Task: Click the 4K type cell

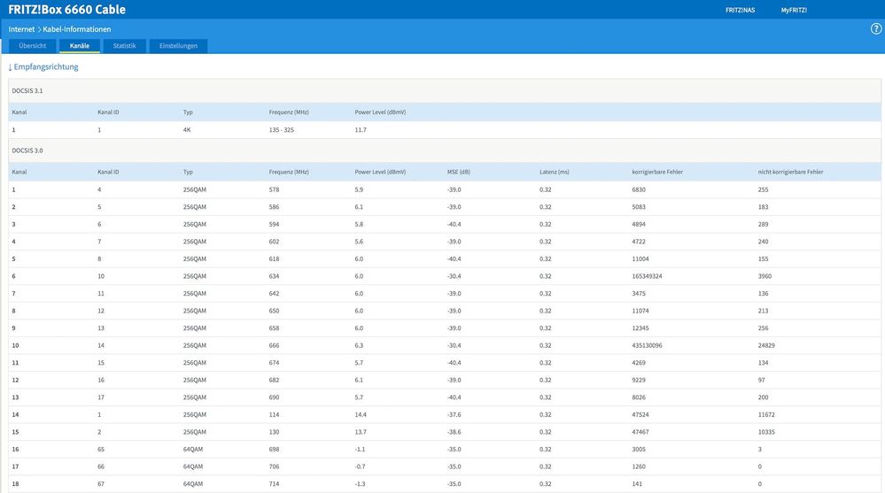Action: point(187,130)
